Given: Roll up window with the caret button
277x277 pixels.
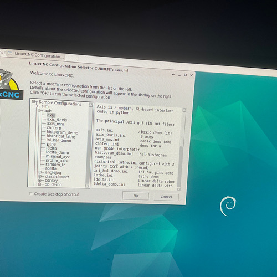Looking at the screenshot, I should (173, 74).
